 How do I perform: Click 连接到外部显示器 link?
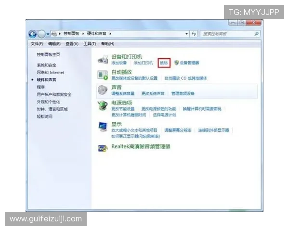(x=213, y=130)
